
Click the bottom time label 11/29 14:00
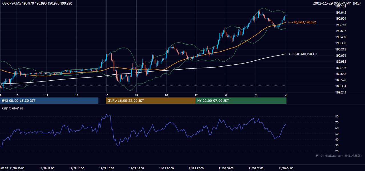click(77, 168)
